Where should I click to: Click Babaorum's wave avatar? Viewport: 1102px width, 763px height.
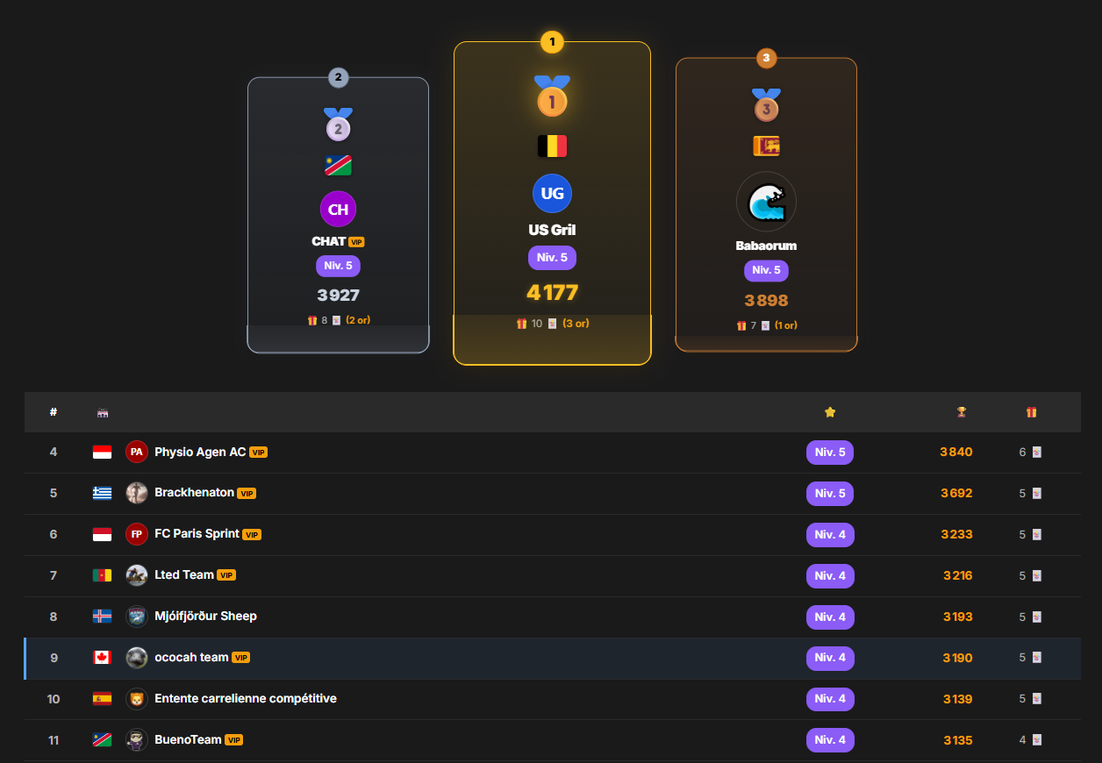tap(766, 201)
